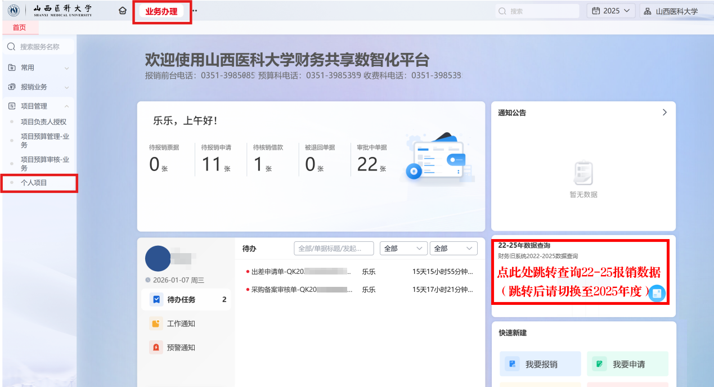The width and height of the screenshot is (714, 387).
Task: Open the second 全部 filter dropdown
Action: 453,248
